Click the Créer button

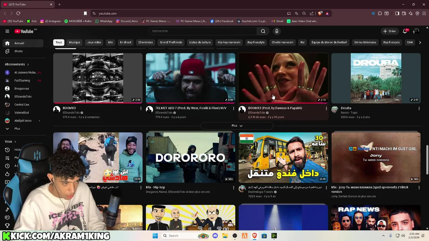point(389,31)
